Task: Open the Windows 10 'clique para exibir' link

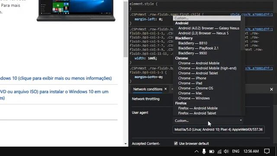Action: (56, 78)
